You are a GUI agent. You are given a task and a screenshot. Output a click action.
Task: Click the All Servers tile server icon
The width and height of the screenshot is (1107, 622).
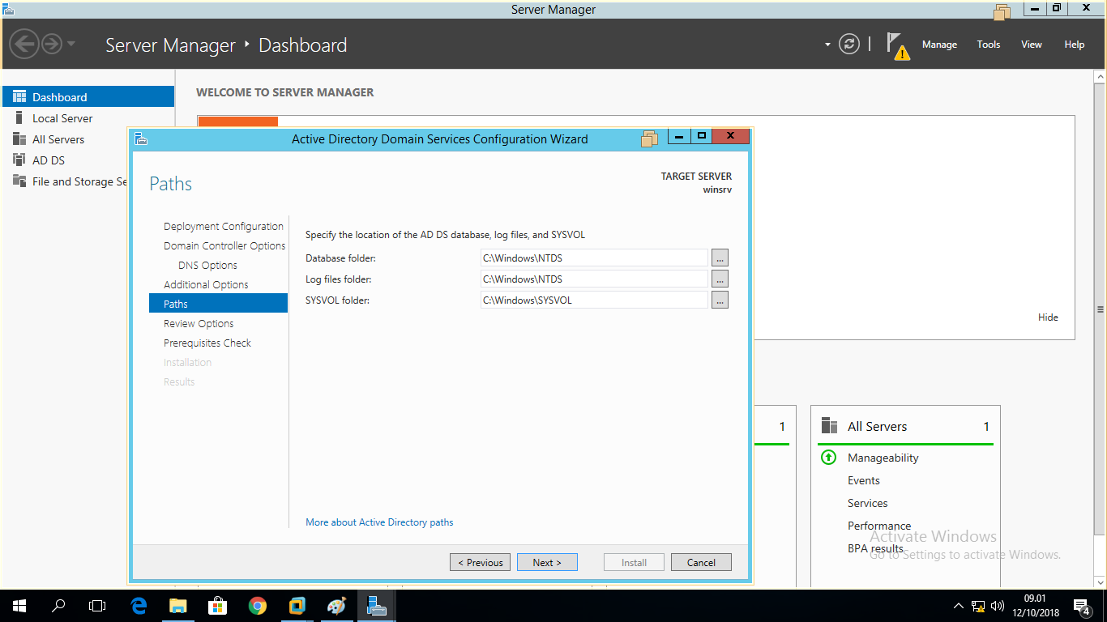pyautogui.click(x=829, y=426)
